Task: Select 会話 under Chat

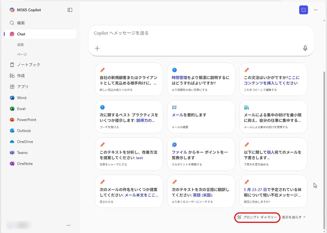Action: [x=20, y=45]
